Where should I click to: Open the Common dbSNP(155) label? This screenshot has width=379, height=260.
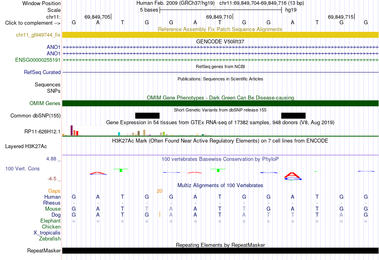tap(35, 115)
